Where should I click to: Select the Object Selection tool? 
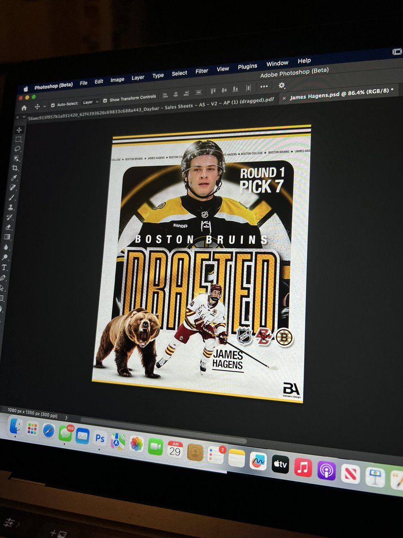(x=17, y=158)
